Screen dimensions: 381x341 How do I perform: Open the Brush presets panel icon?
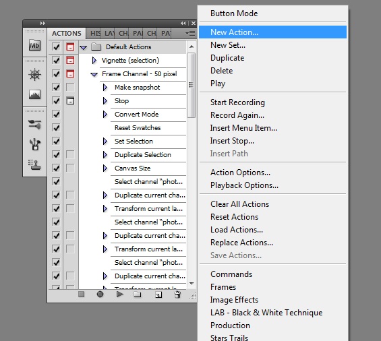pos(35,125)
